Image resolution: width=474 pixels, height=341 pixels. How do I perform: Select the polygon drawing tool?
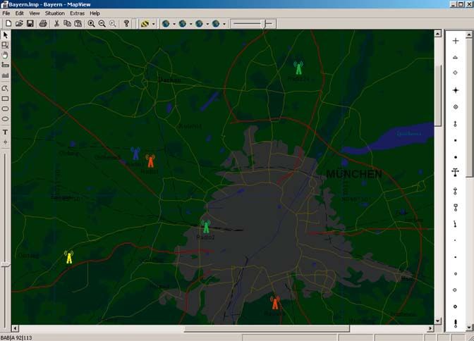[5, 89]
